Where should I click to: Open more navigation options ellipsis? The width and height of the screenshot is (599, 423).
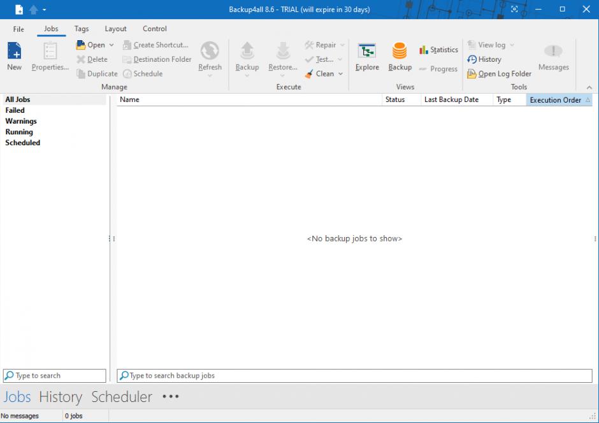pyautogui.click(x=170, y=396)
